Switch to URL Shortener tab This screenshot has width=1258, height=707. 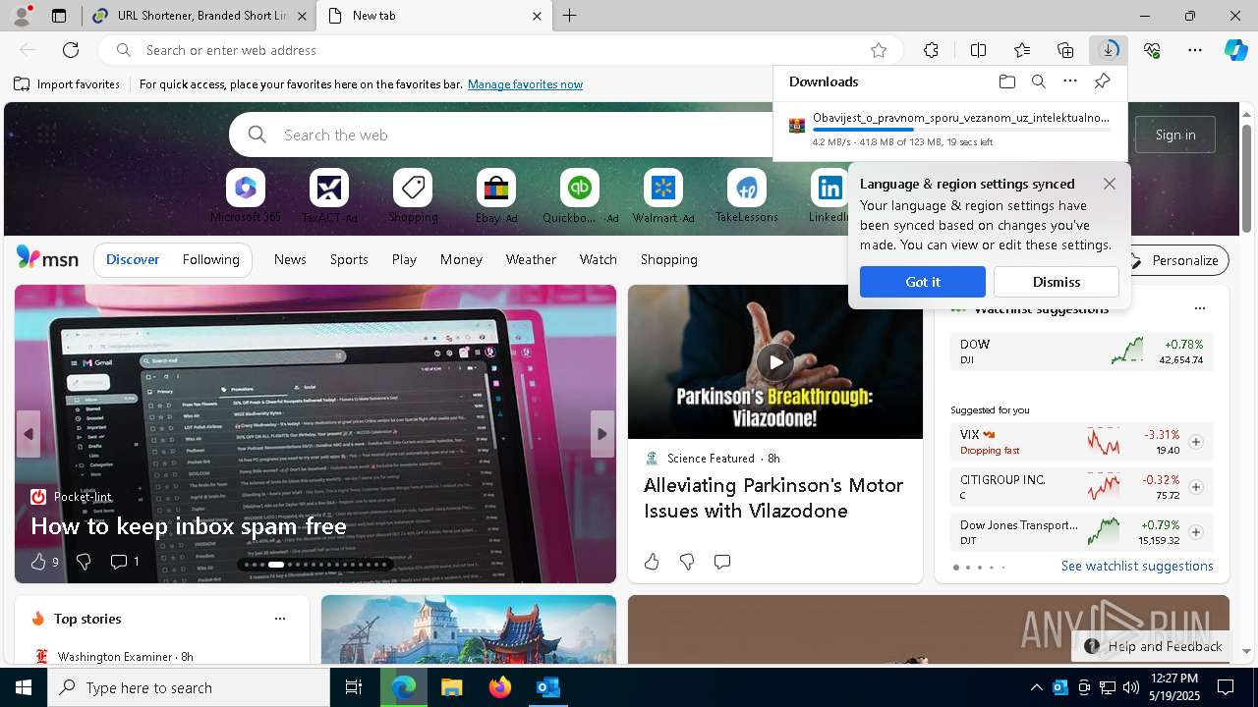[x=200, y=16]
